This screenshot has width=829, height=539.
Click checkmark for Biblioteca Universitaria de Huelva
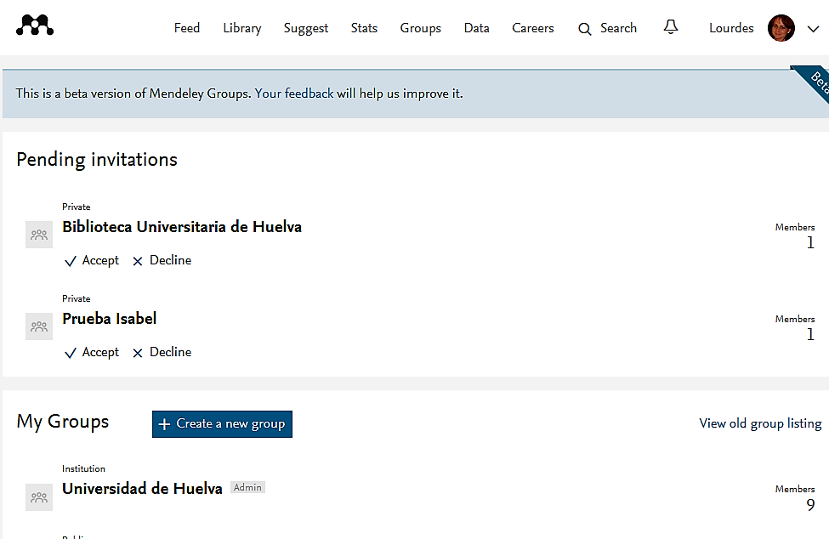[x=70, y=262]
